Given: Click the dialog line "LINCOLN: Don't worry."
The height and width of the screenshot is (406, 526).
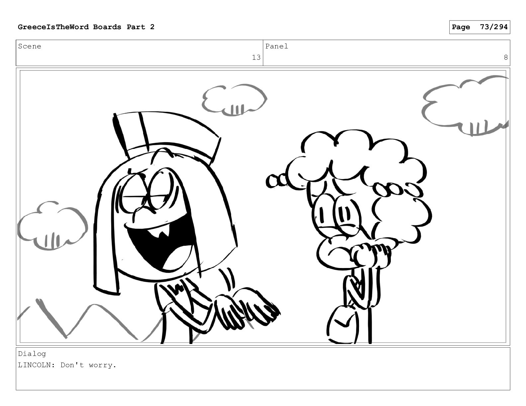Looking at the screenshot, I should (67, 365).
